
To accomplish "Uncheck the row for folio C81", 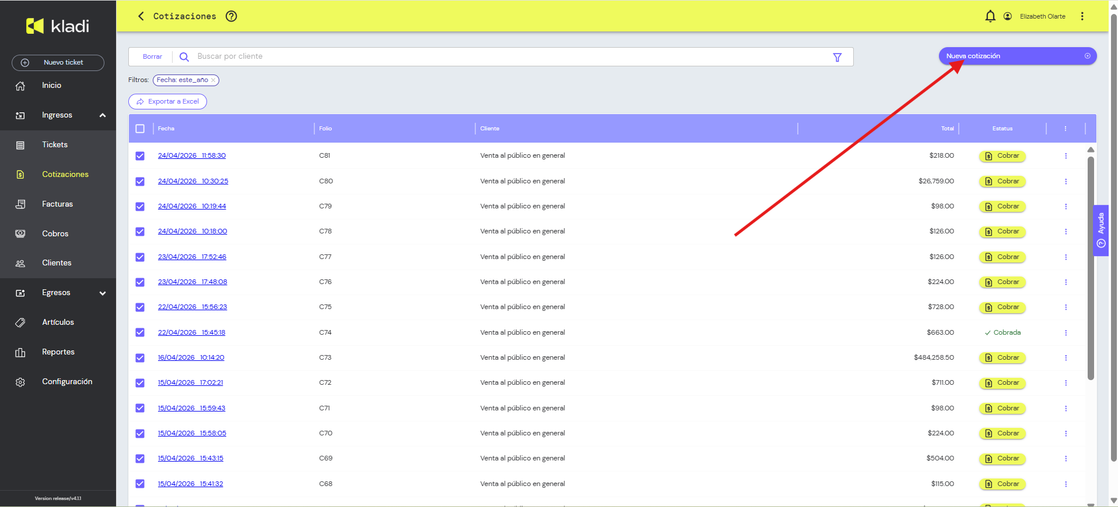I will pyautogui.click(x=140, y=156).
